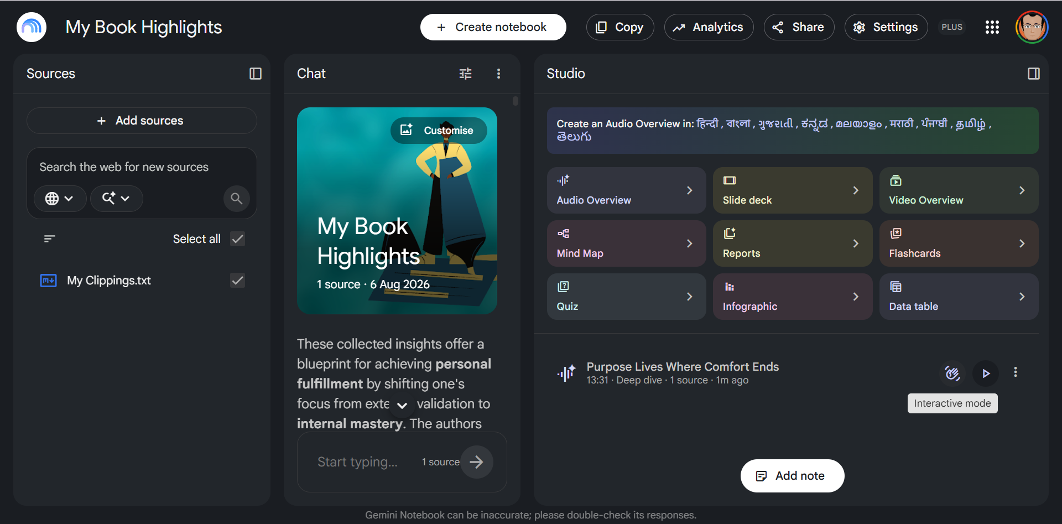1062x524 pixels.
Task: Click the My Book Highlights cover image
Action: pyautogui.click(x=397, y=211)
